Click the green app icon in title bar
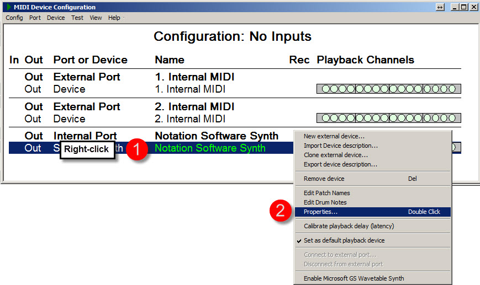This screenshot has width=480, height=285. (8, 7)
